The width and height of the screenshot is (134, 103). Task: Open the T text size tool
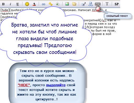pyautogui.click(x=107, y=4)
